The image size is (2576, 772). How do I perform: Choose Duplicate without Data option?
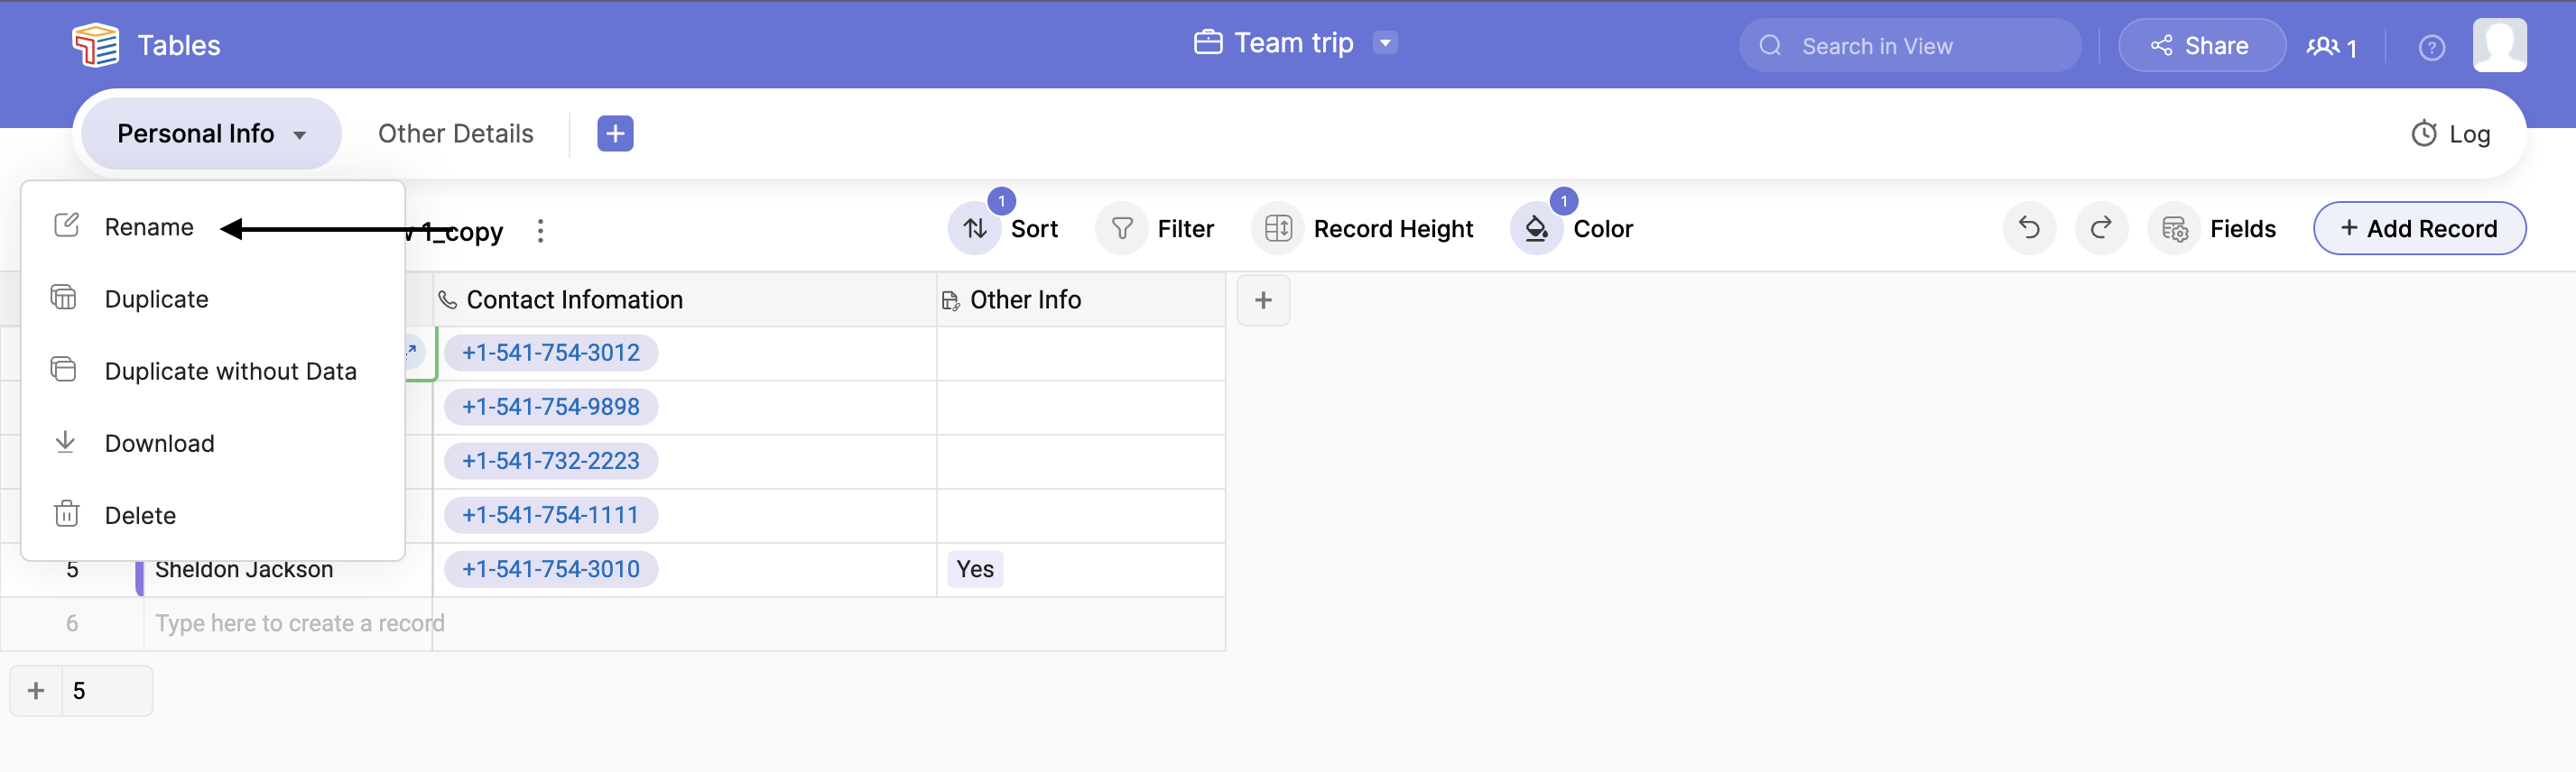(x=230, y=372)
